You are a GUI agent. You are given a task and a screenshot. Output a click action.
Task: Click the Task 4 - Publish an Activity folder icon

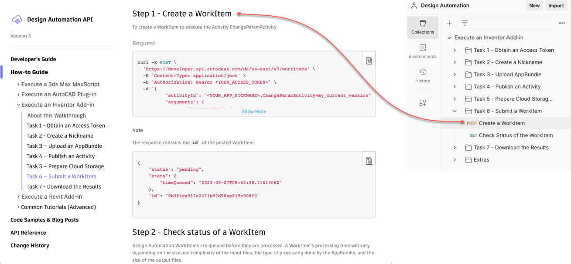click(x=468, y=87)
